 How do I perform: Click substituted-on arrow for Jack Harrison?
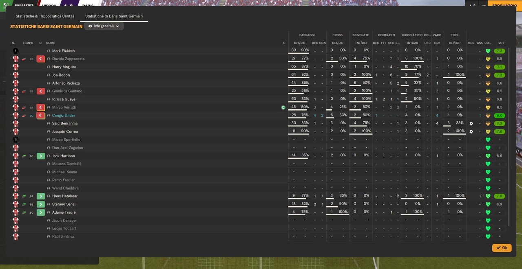pos(40,156)
